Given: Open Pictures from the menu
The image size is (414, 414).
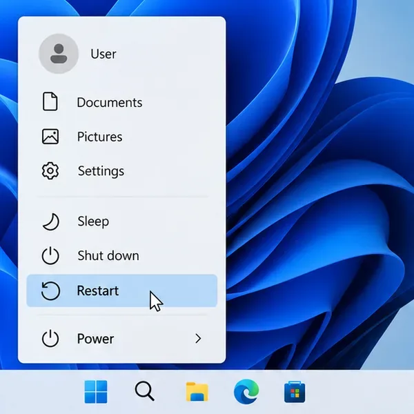Looking at the screenshot, I should [x=100, y=137].
